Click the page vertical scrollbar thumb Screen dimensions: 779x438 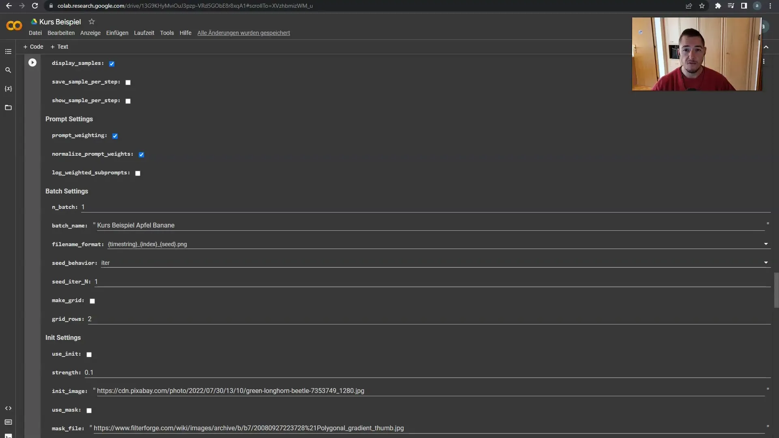click(x=776, y=290)
